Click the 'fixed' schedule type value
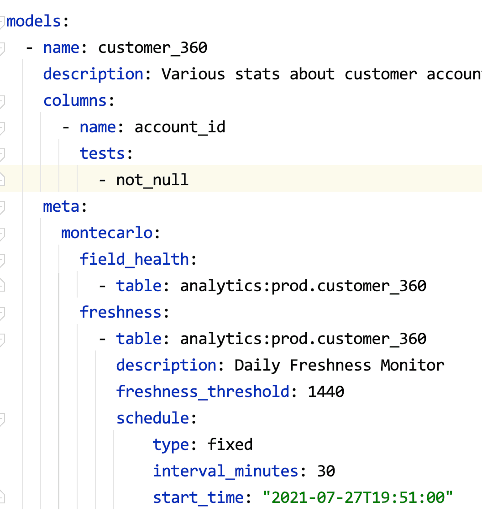Screen dimensions: 482x523 [x=230, y=445]
